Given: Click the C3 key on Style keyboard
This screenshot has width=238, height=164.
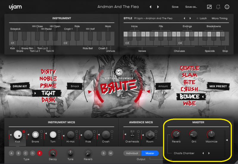Looking at the screenshot, I should click(x=127, y=43).
